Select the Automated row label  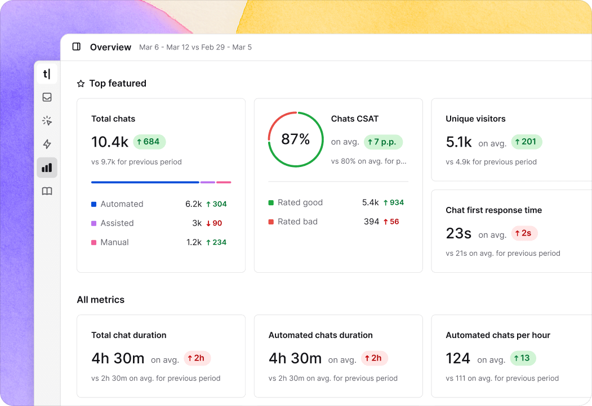click(x=122, y=204)
